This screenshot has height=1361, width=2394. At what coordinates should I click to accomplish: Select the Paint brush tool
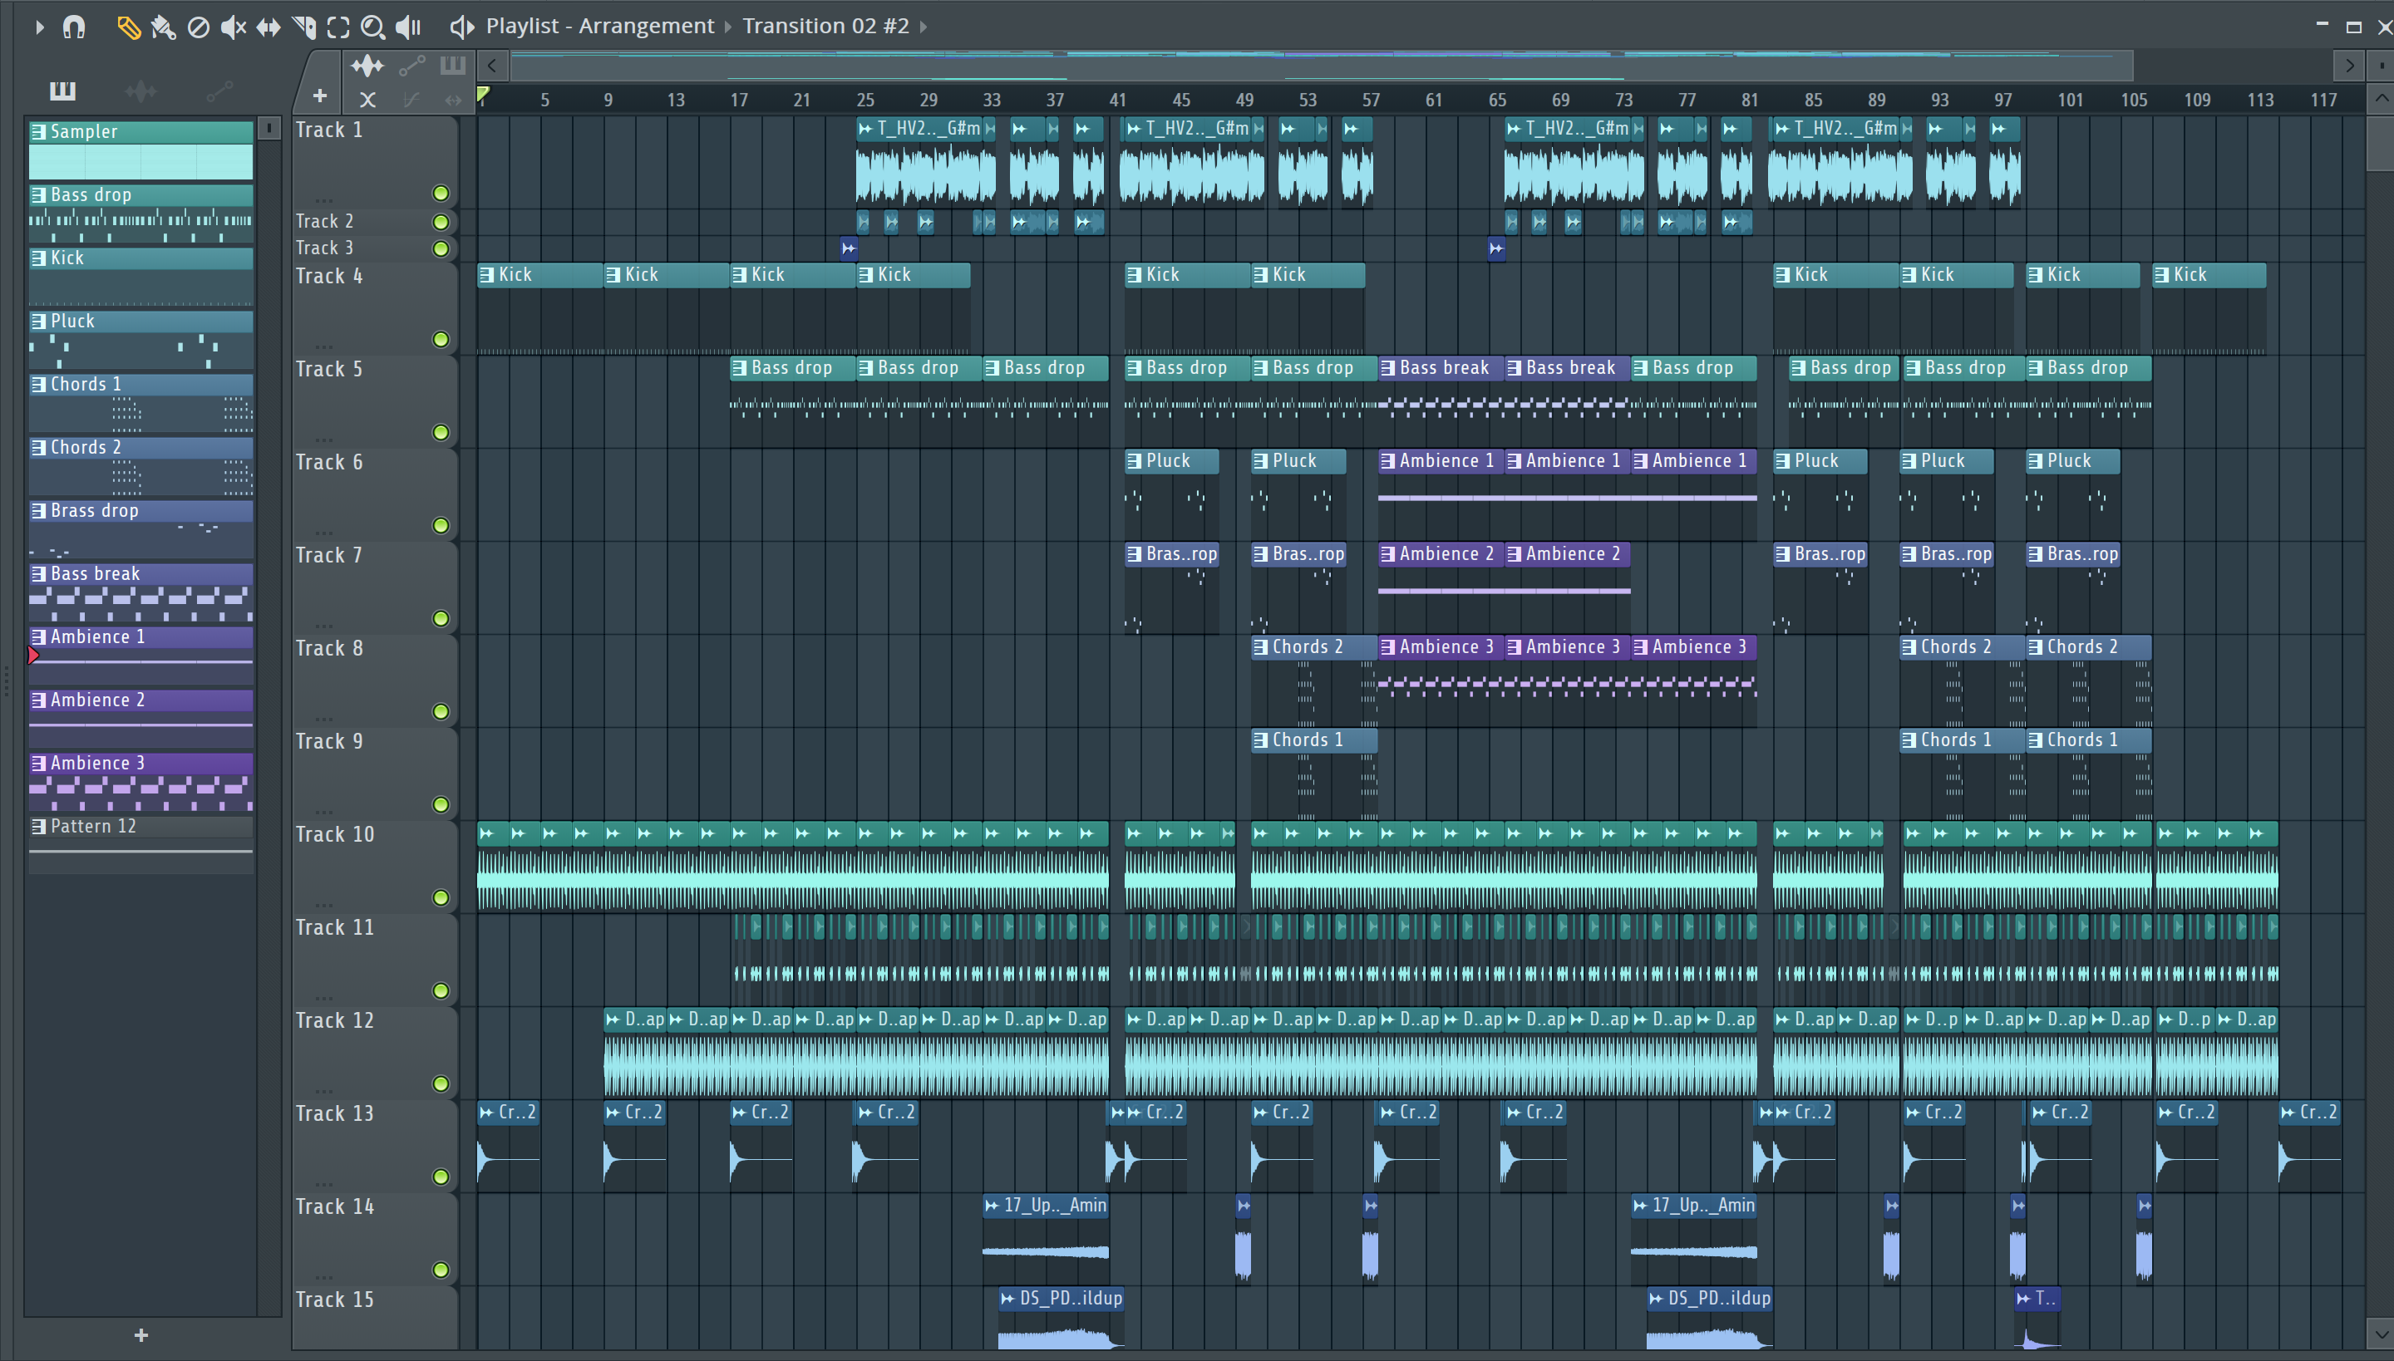(x=163, y=27)
